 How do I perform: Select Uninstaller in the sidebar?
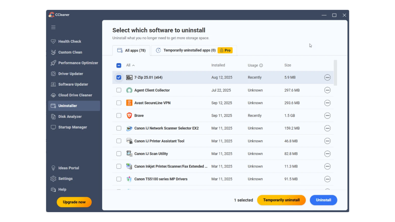tap(74, 106)
